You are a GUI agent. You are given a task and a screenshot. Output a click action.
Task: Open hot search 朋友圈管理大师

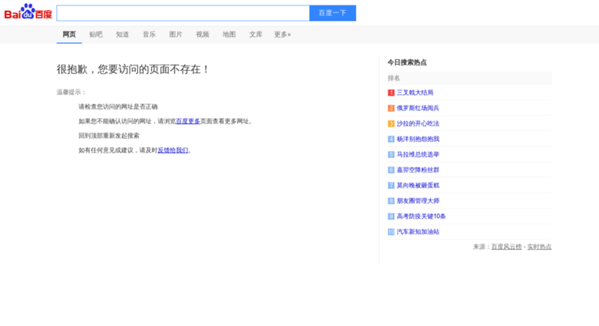pyautogui.click(x=418, y=201)
